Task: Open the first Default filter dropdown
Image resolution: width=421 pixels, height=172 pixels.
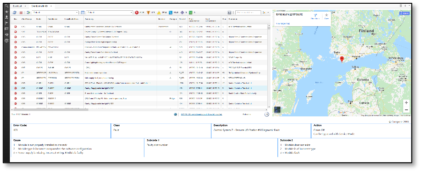Action: [x=55, y=12]
